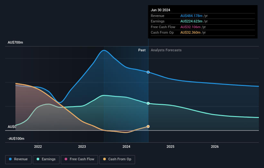This screenshot has width=264, height=168.
Task: Click the Past section label
Action: click(142, 50)
